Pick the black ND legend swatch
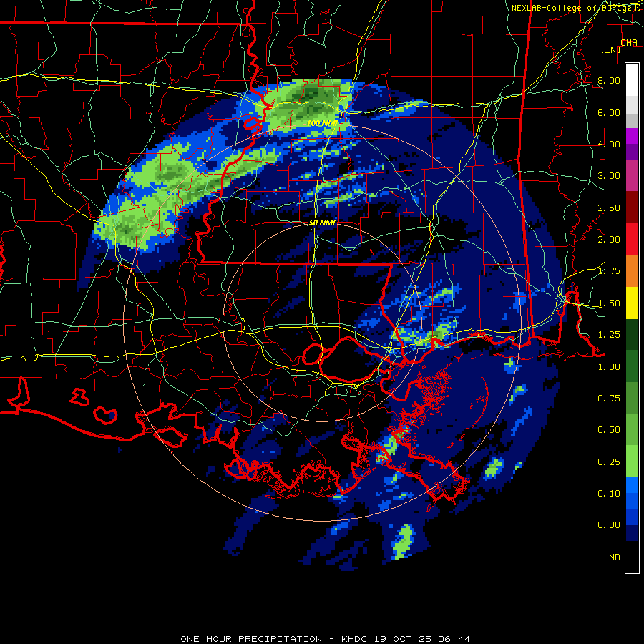The height and width of the screenshot is (644, 644). tap(632, 557)
